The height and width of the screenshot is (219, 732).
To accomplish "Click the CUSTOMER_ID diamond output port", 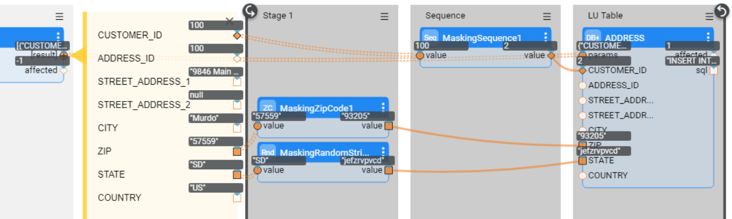I will tap(237, 35).
